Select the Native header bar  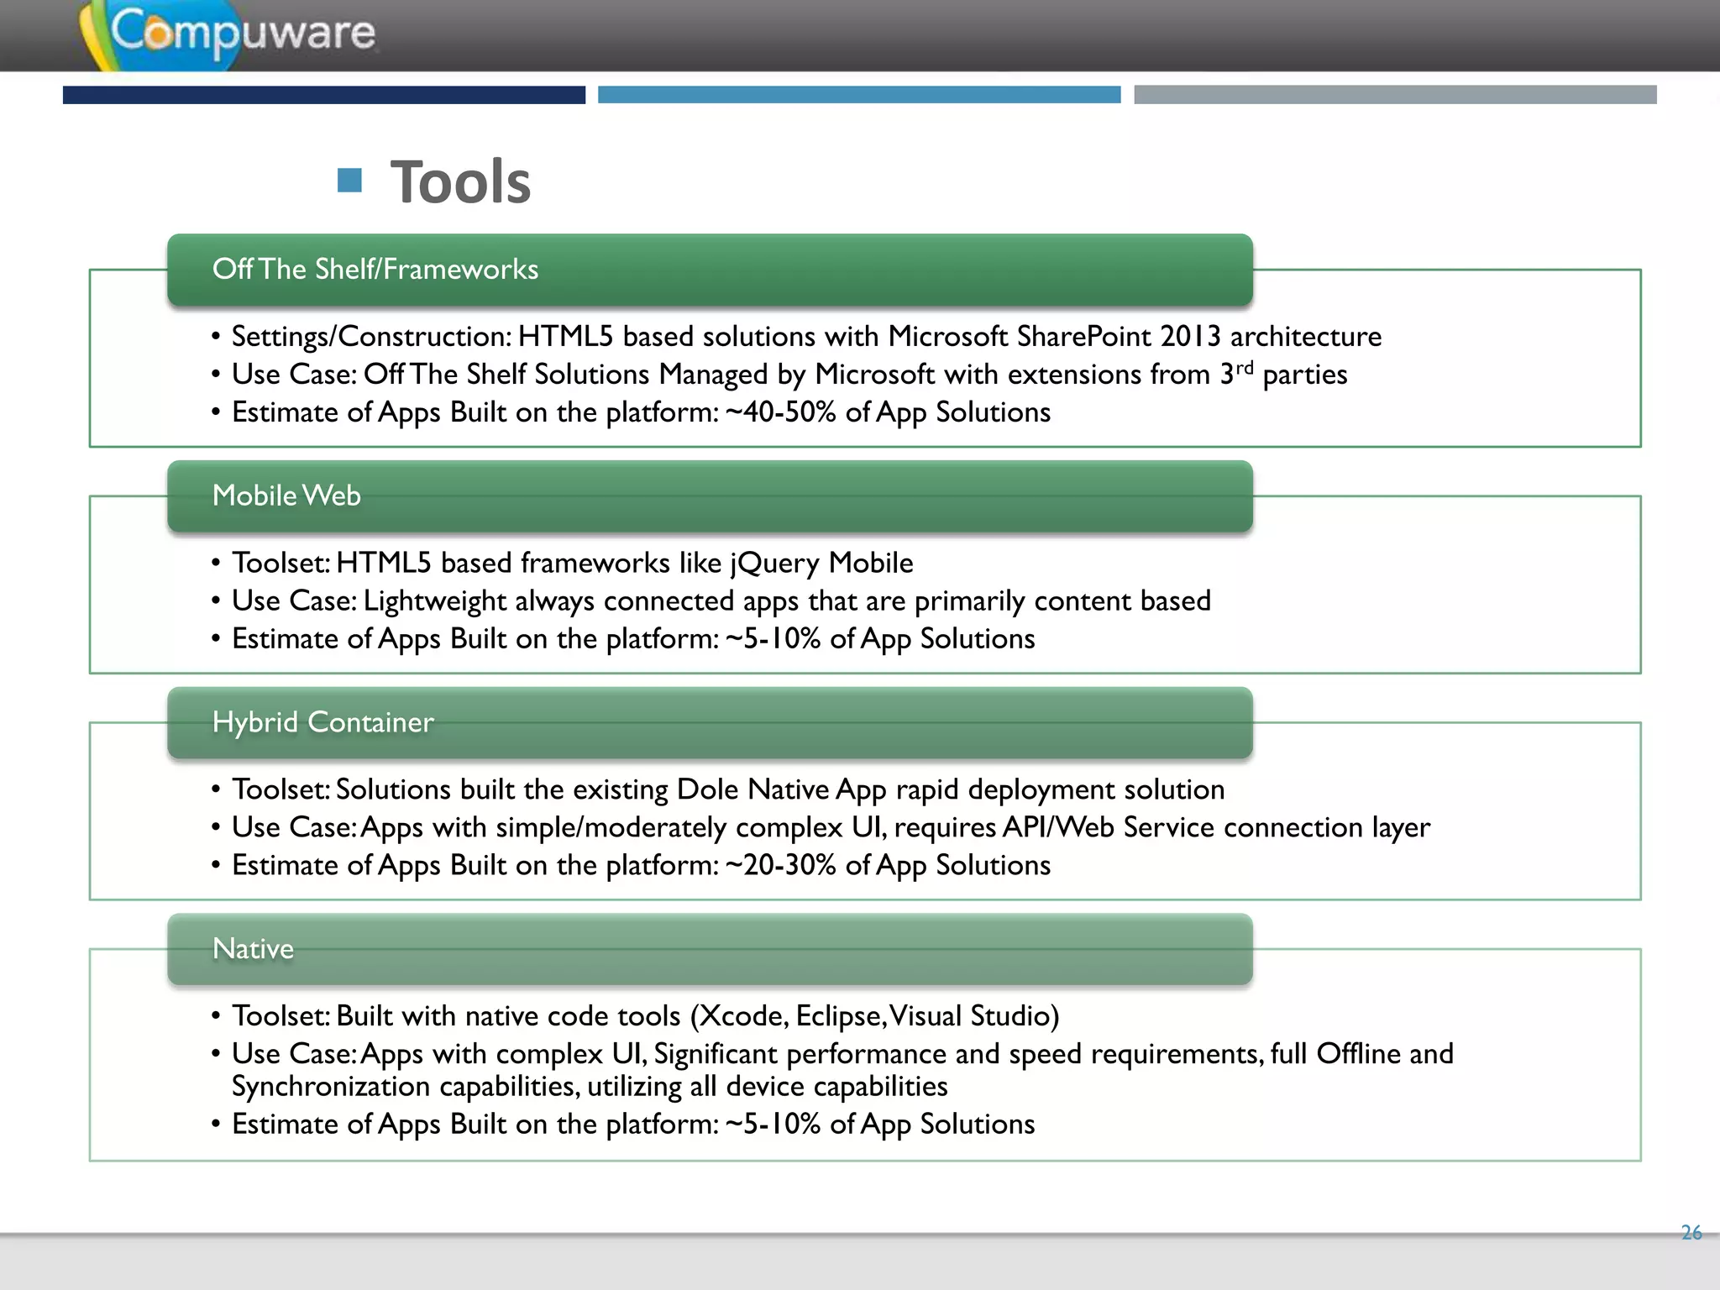[x=710, y=949]
